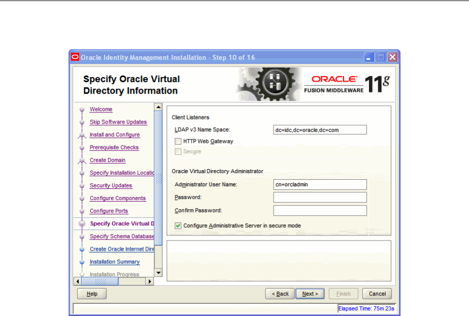Select the current Specify Oracle Virtual Directory step

(122, 223)
